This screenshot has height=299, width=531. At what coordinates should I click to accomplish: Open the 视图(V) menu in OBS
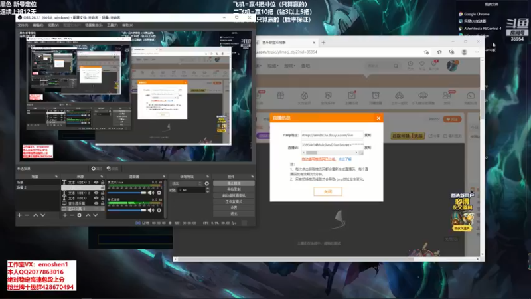point(53,25)
